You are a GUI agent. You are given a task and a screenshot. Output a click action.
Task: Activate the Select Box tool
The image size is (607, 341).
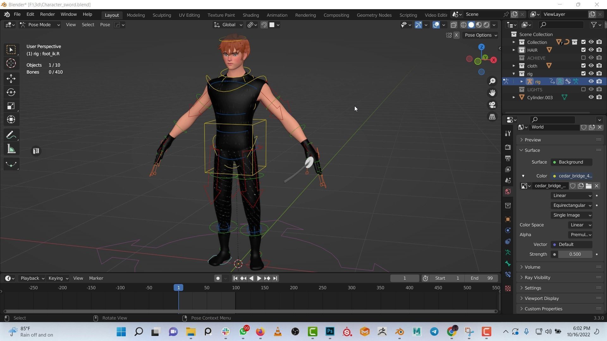(11, 50)
